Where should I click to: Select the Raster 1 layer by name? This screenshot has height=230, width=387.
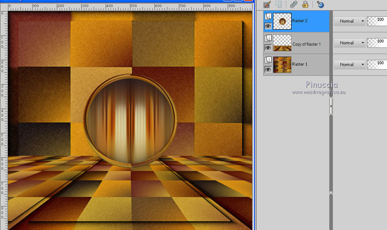point(300,64)
